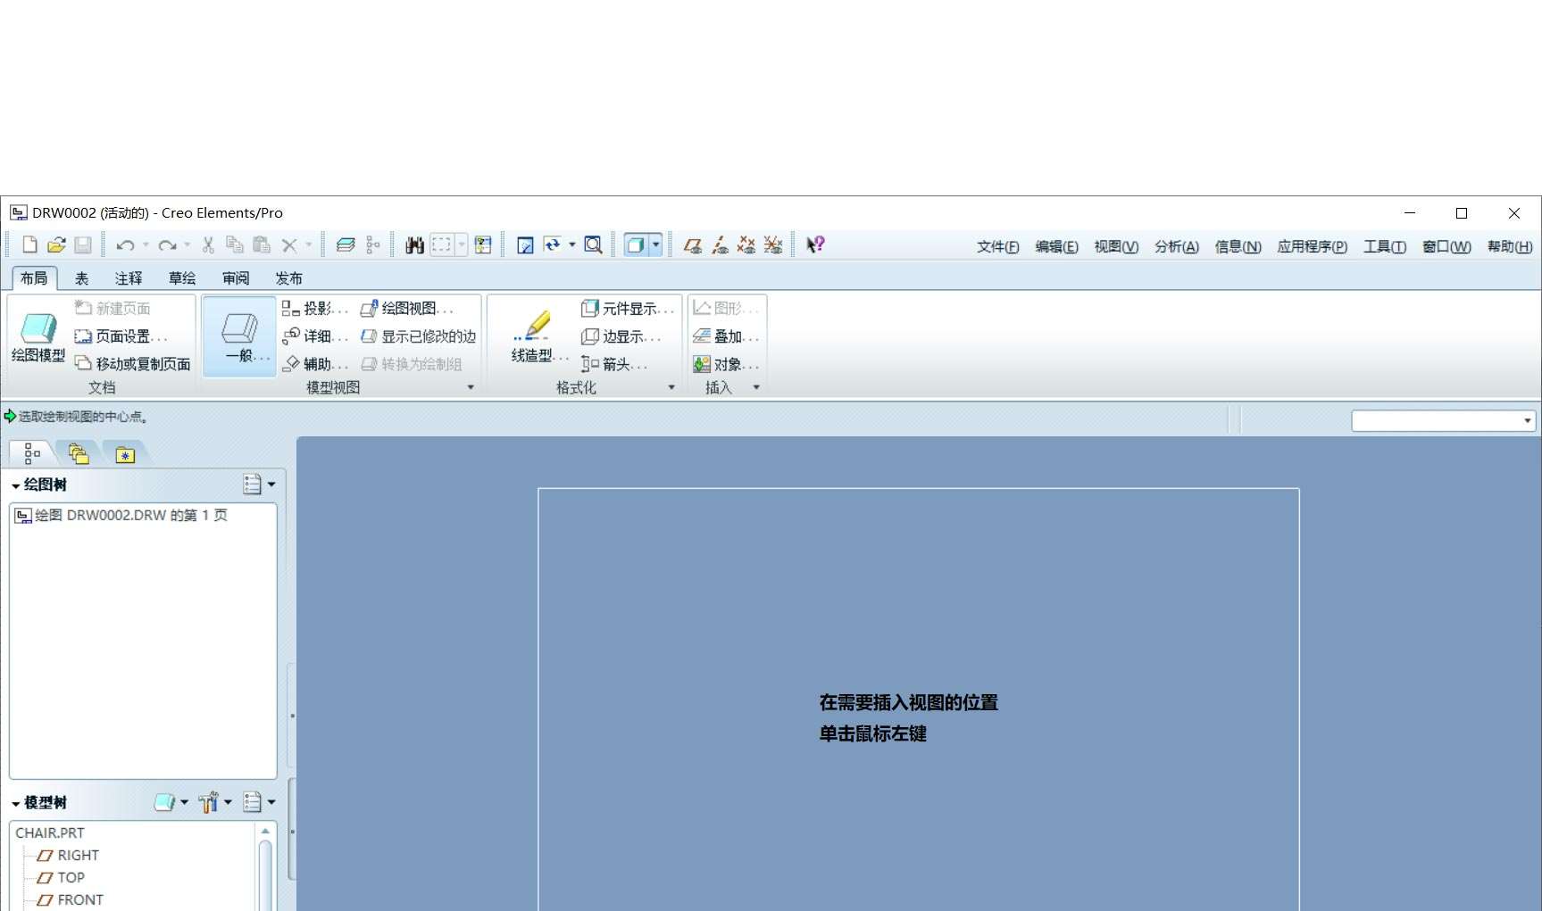This screenshot has height=911, width=1542.
Task: Select 绘图 DRW0002.DRW 的第 1 页
Action: pyautogui.click(x=121, y=516)
